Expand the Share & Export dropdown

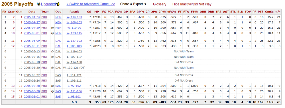click(x=133, y=4)
